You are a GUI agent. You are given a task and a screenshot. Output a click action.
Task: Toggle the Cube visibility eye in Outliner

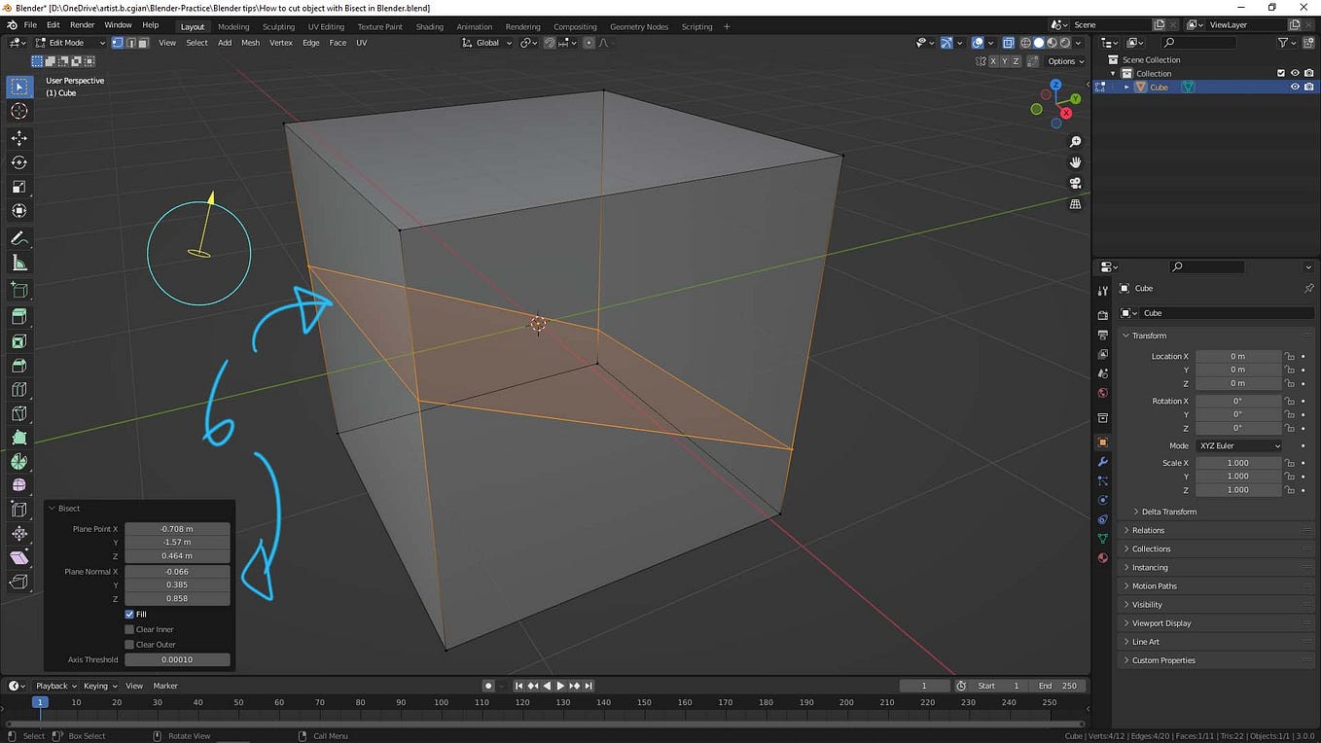[x=1295, y=87]
